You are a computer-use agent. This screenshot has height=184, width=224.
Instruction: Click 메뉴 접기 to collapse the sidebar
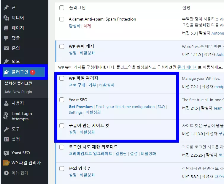(x=20, y=173)
